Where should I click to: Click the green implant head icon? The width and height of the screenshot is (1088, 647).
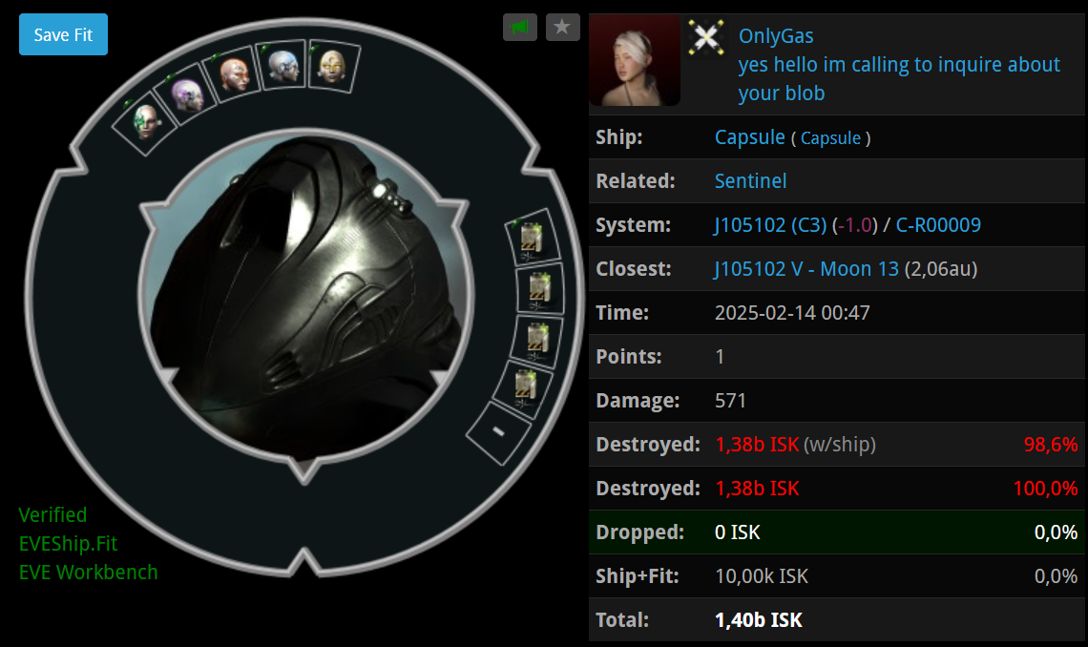pyautogui.click(x=144, y=123)
